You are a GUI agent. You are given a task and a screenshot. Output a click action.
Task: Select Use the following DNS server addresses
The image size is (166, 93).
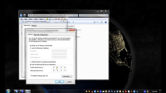point(31,65)
